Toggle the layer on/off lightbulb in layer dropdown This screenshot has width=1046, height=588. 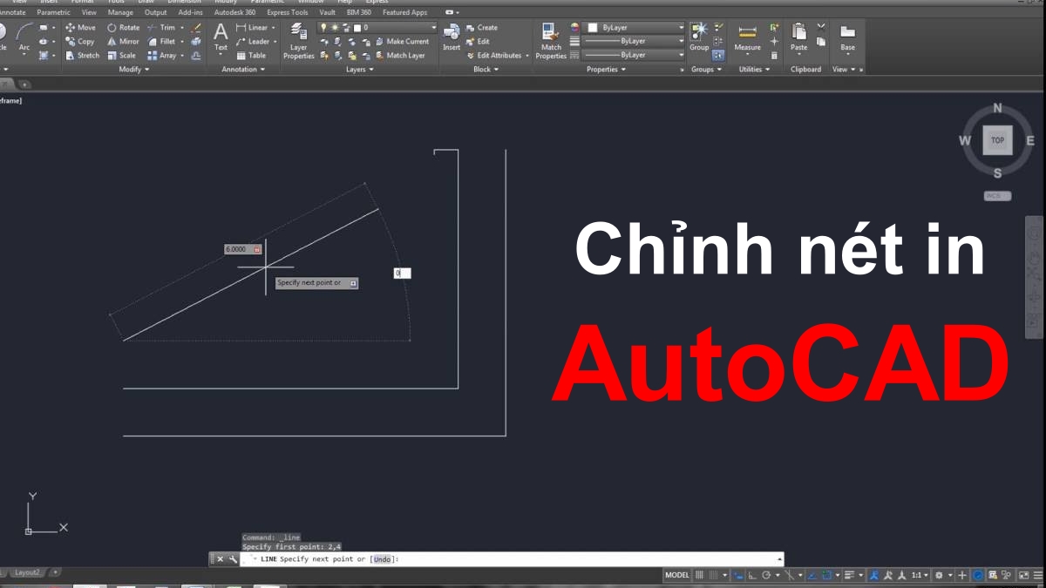tap(323, 28)
